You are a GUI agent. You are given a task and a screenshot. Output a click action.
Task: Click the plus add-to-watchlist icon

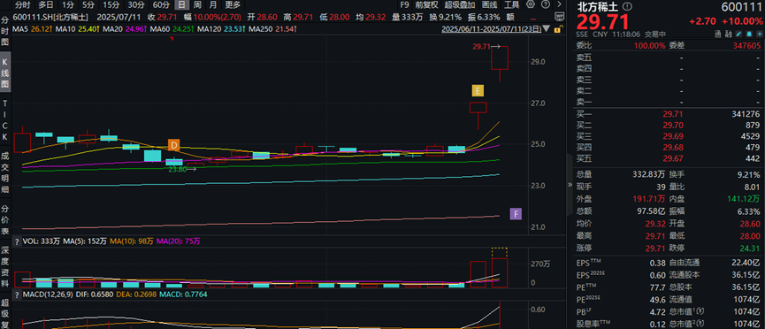coord(759,34)
